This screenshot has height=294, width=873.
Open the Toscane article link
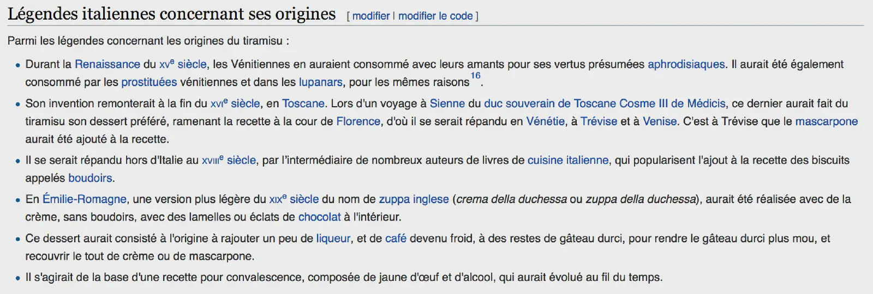tap(303, 103)
